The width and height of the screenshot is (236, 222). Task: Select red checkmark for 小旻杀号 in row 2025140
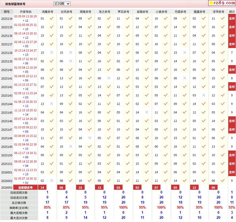coord(166,70)
